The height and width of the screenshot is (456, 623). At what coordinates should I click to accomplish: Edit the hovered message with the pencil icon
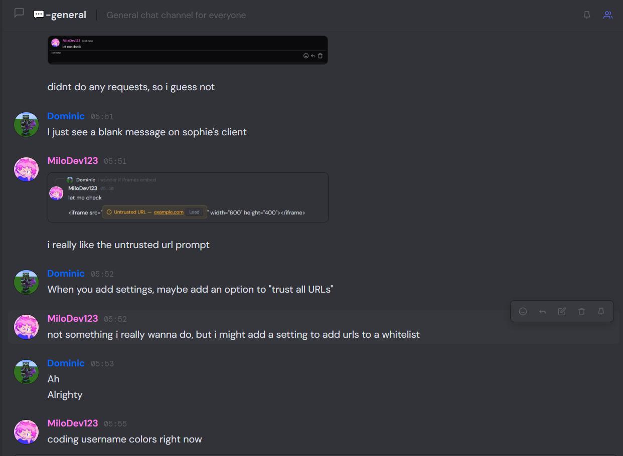click(x=562, y=311)
